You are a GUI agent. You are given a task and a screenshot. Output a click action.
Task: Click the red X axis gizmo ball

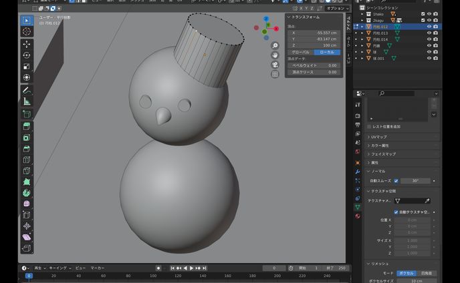pyautogui.click(x=276, y=29)
